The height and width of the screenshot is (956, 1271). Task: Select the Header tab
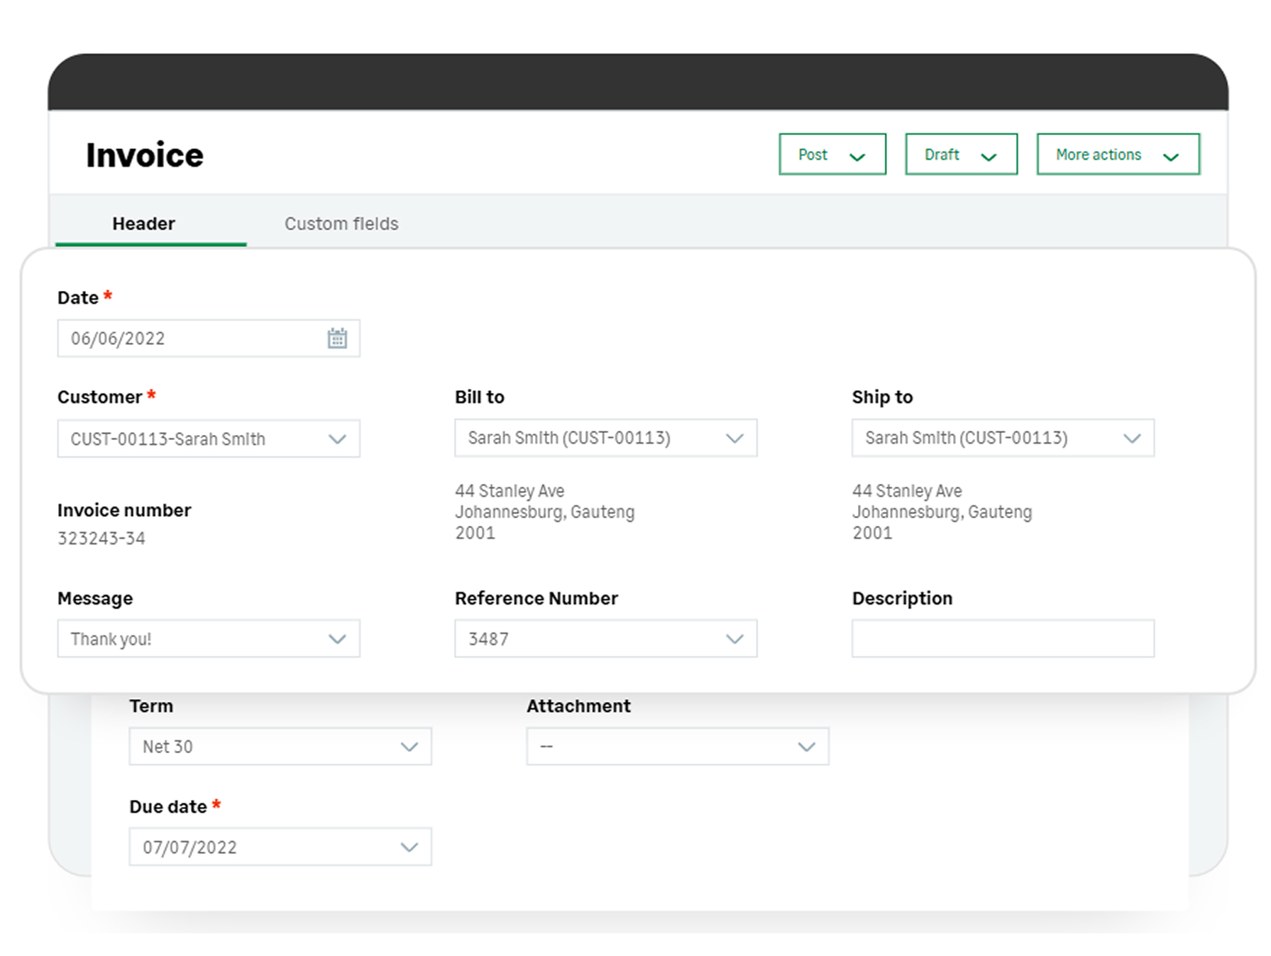143,223
